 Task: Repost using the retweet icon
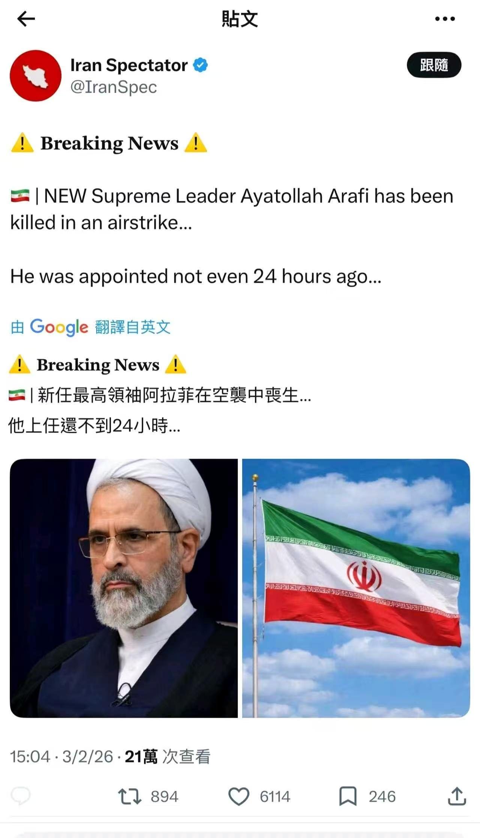click(x=130, y=796)
